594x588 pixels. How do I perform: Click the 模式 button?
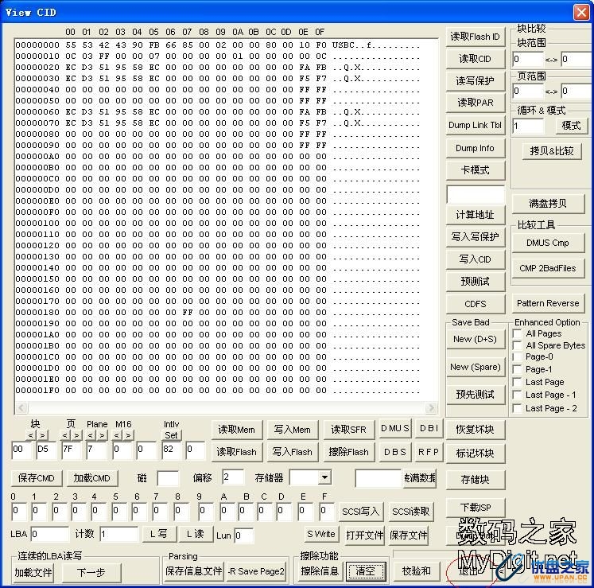point(572,126)
